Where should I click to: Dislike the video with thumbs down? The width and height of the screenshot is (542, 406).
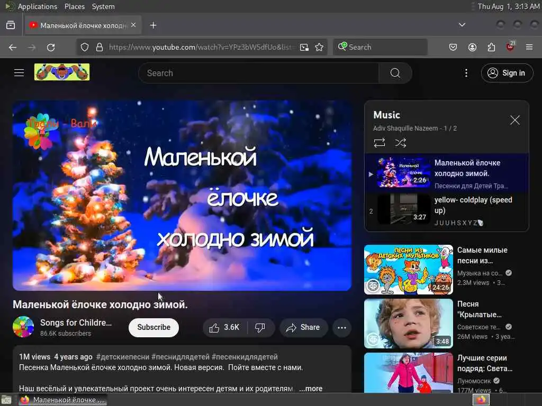pyautogui.click(x=260, y=327)
